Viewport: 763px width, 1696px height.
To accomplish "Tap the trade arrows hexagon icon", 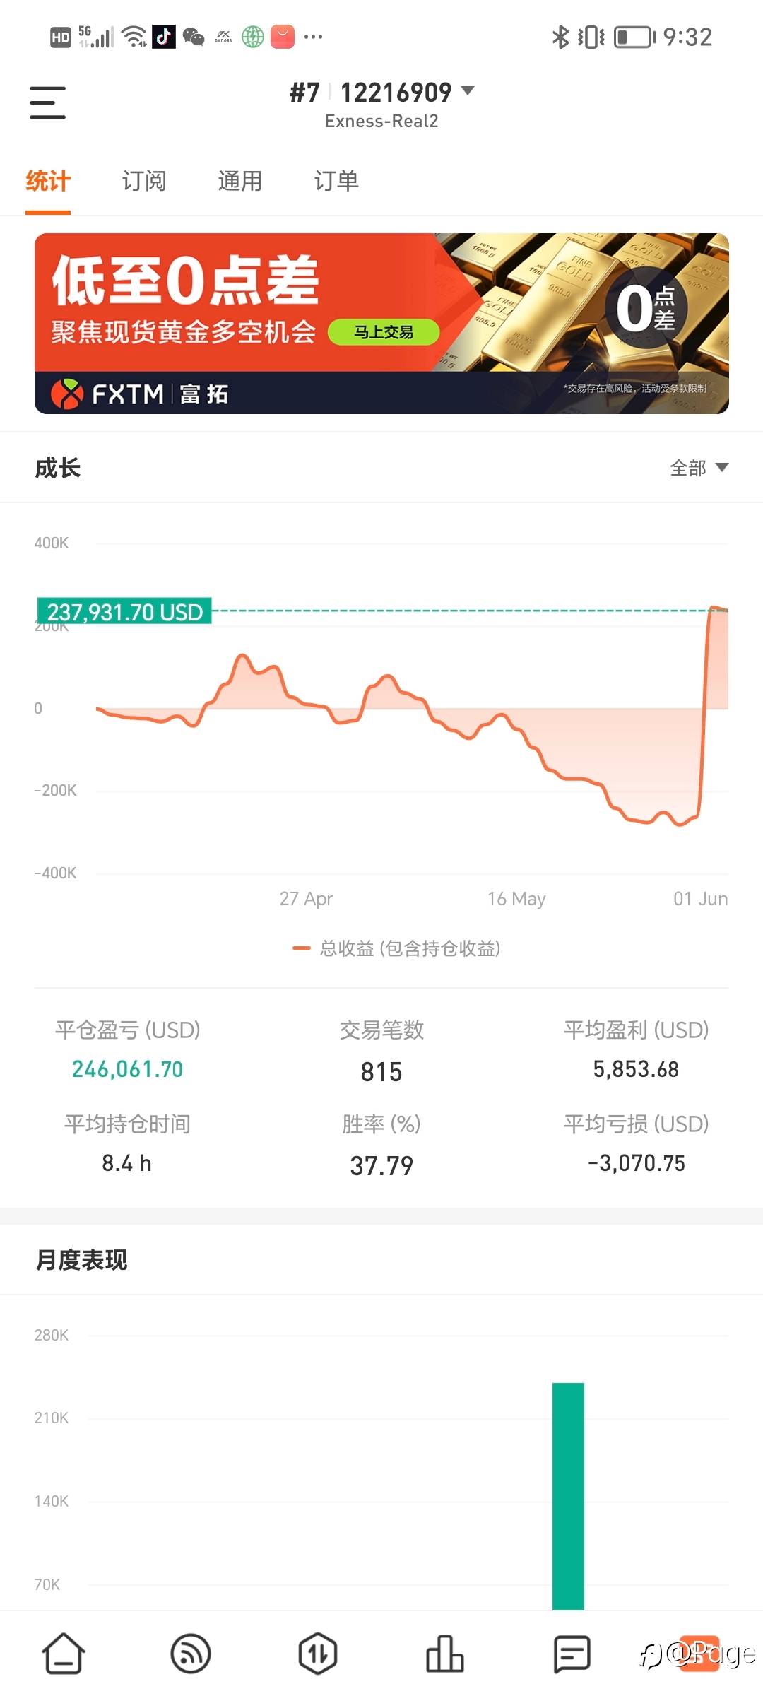I will (x=318, y=1654).
